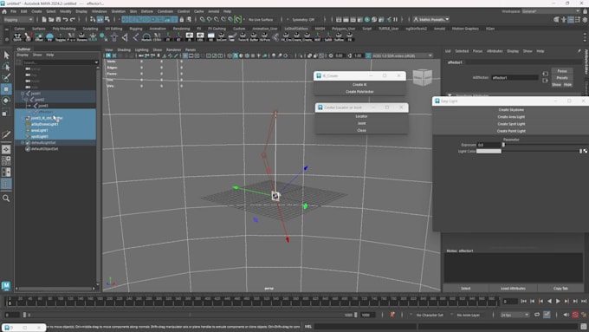Viewport: 589px width, 332px height.
Task: Select the Lasso select tool
Action: (6, 67)
